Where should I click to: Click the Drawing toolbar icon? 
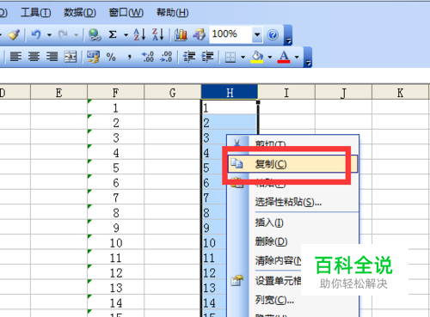coord(200,34)
